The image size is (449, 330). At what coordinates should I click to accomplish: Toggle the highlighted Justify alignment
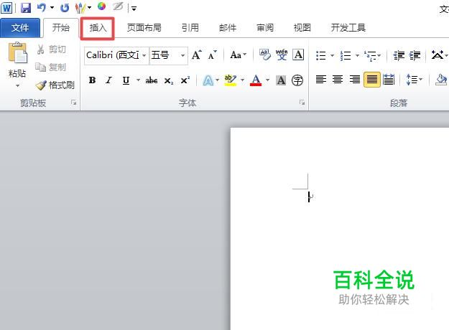tap(371, 80)
